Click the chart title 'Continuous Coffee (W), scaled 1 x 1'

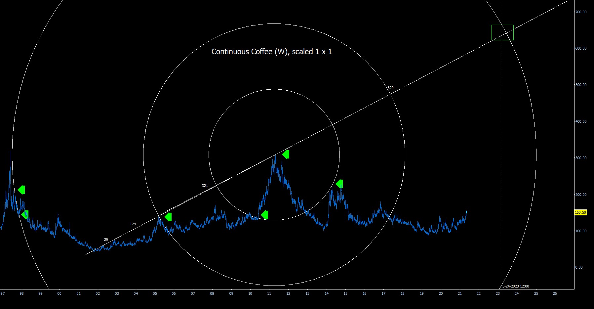[x=271, y=52]
